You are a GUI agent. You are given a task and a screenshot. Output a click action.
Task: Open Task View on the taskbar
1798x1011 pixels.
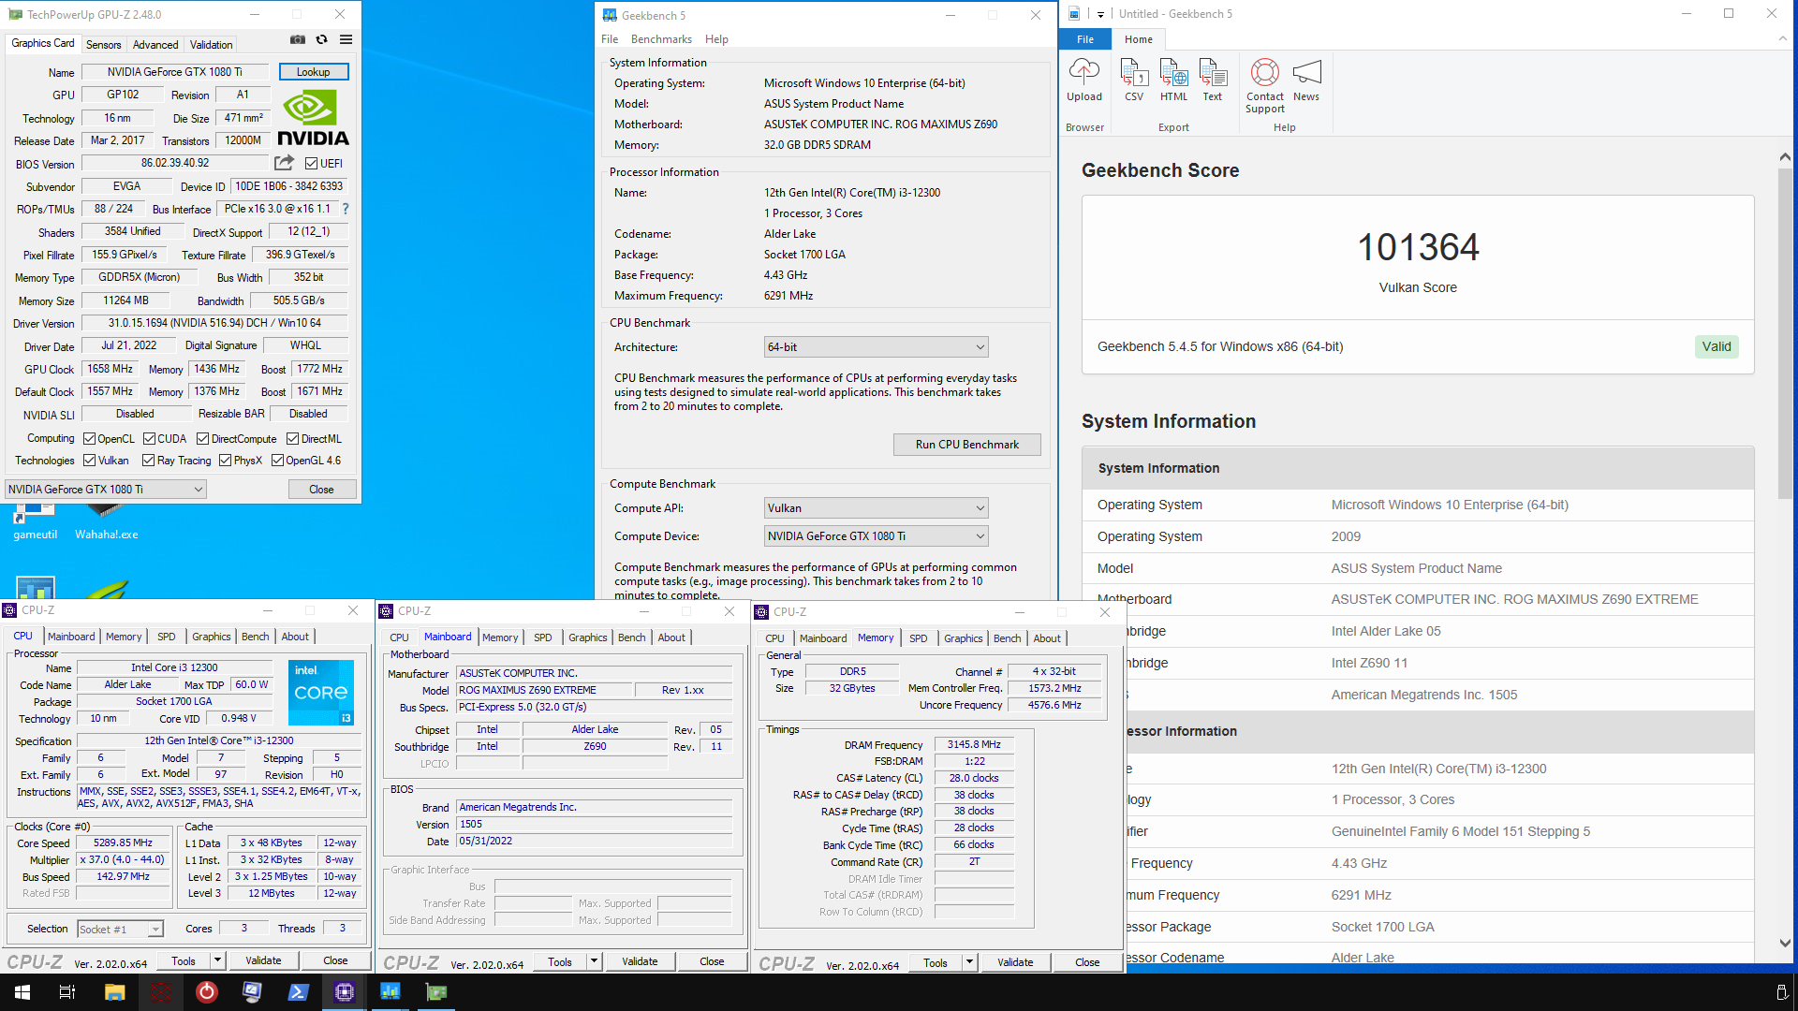[67, 991]
